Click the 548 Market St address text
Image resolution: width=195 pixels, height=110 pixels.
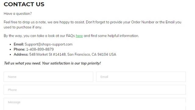pos(73,55)
